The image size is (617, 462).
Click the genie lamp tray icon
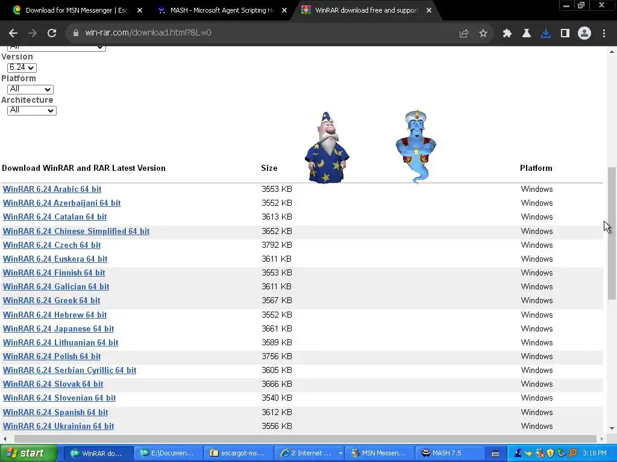click(528, 454)
